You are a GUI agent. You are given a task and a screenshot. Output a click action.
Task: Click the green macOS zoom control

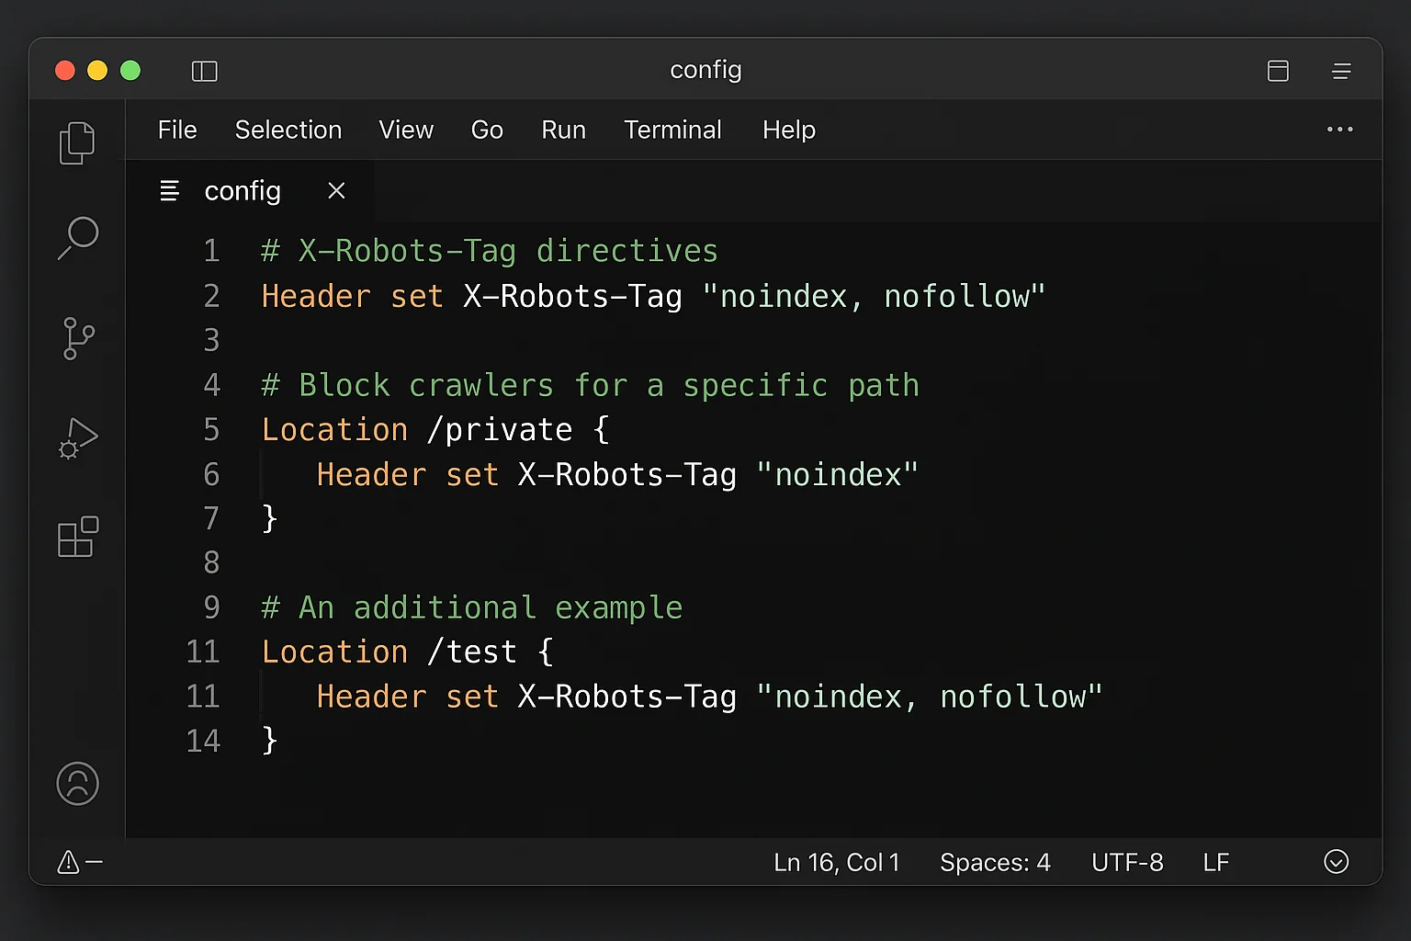[130, 70]
